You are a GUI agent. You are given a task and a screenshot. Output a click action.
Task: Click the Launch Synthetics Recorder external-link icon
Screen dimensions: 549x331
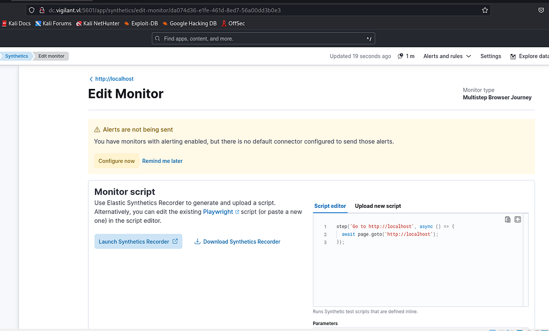point(175,241)
